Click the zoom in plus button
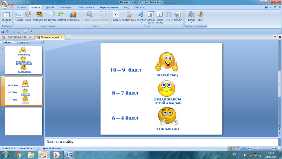This screenshot has width=282, height=159. pos(274,148)
